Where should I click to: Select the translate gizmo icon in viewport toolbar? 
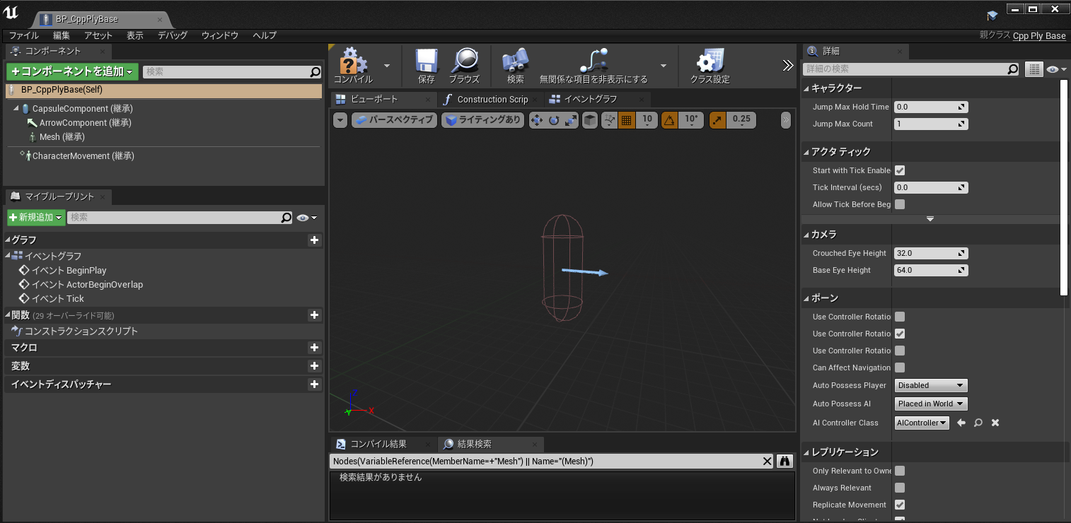pyautogui.click(x=536, y=120)
